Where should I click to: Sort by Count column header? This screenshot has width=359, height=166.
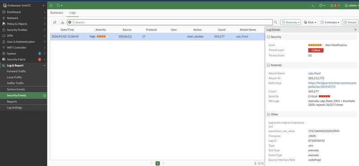pos(221,30)
